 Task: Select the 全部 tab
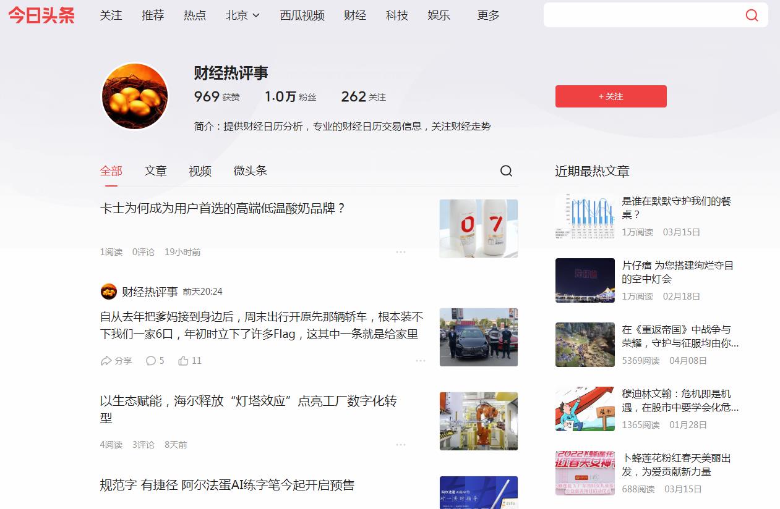(x=111, y=171)
